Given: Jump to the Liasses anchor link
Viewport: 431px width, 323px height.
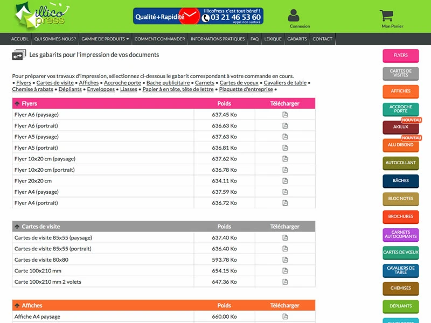Looking at the screenshot, I should tap(129, 89).
